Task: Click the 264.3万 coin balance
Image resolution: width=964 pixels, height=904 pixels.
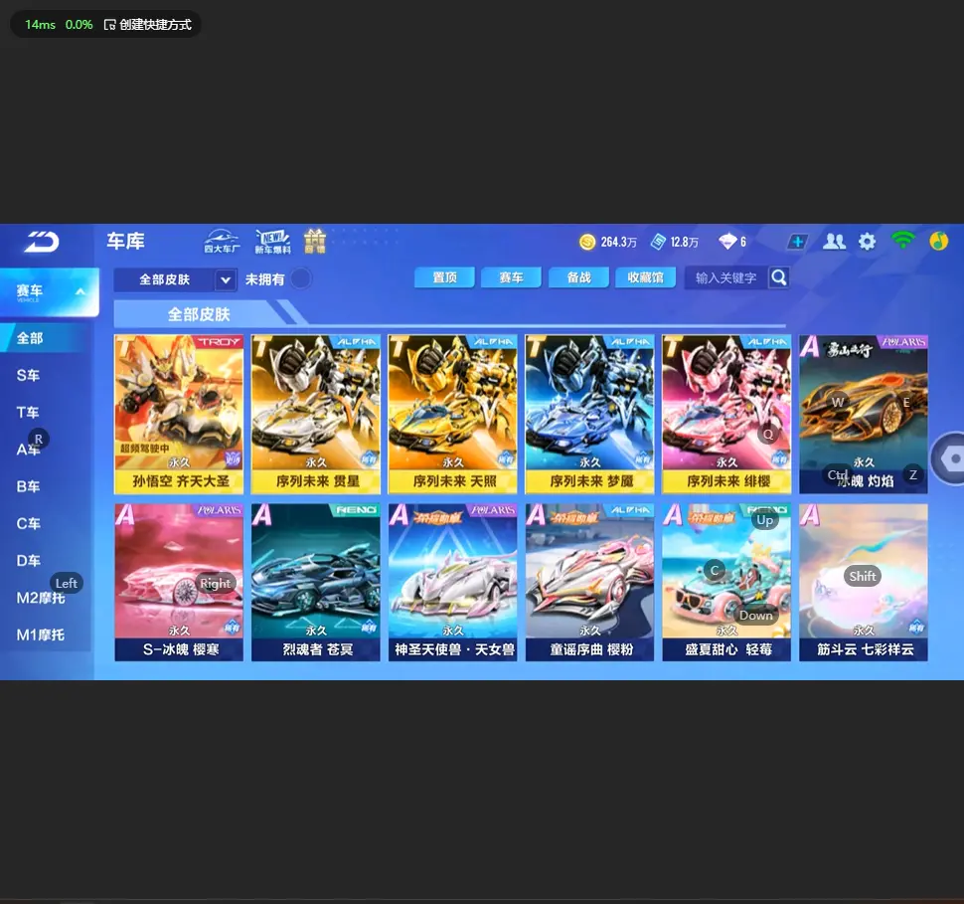Action: coord(618,243)
